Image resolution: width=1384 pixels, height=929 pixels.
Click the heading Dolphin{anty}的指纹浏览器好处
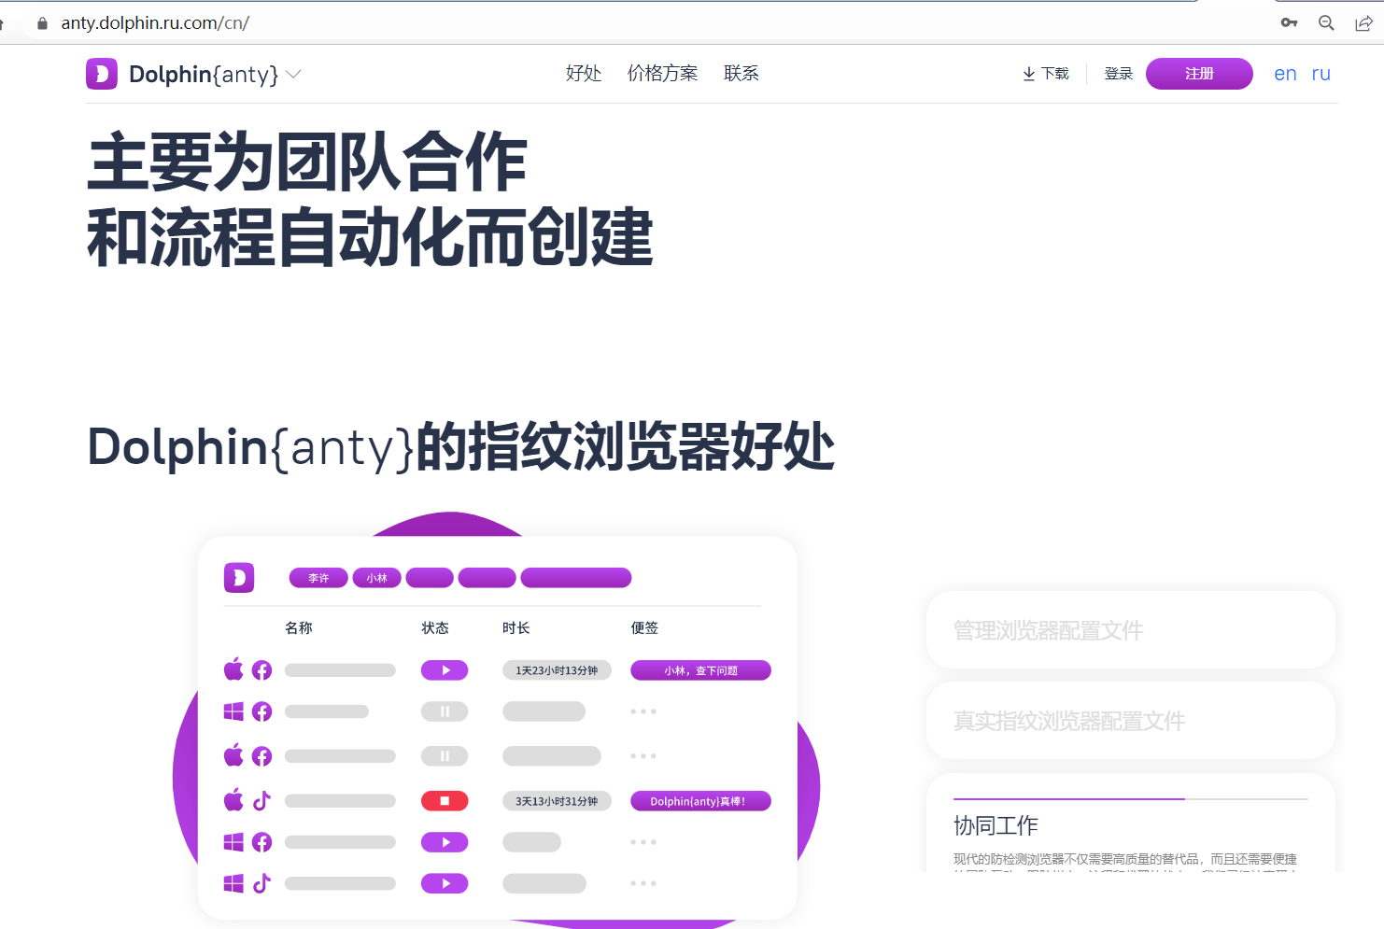[x=460, y=446]
